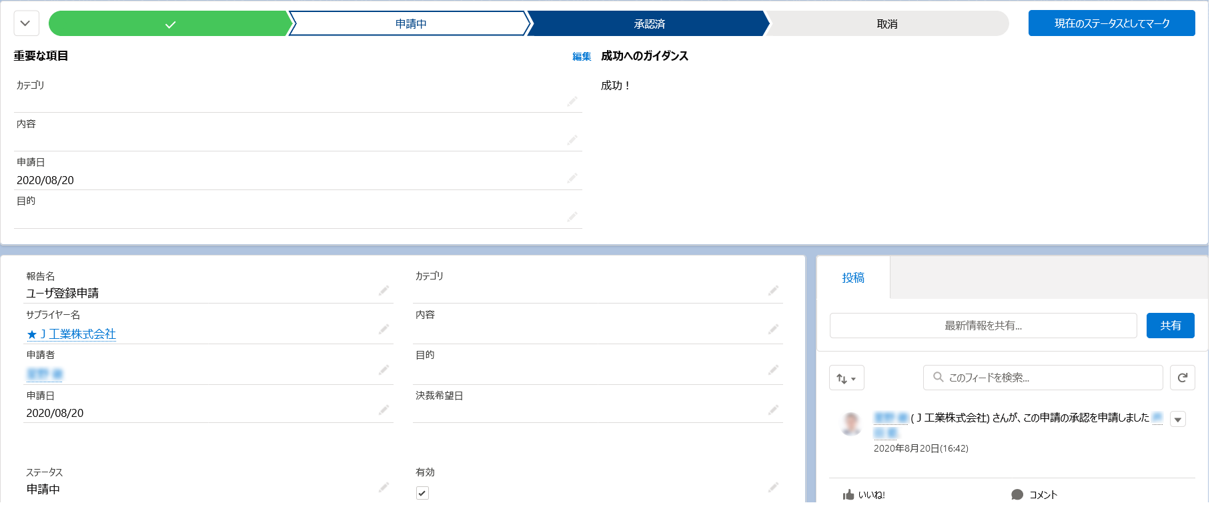This screenshot has width=1220, height=521.
Task: Click the pencil icon for 申請日 in 重要な項目
Action: (572, 178)
